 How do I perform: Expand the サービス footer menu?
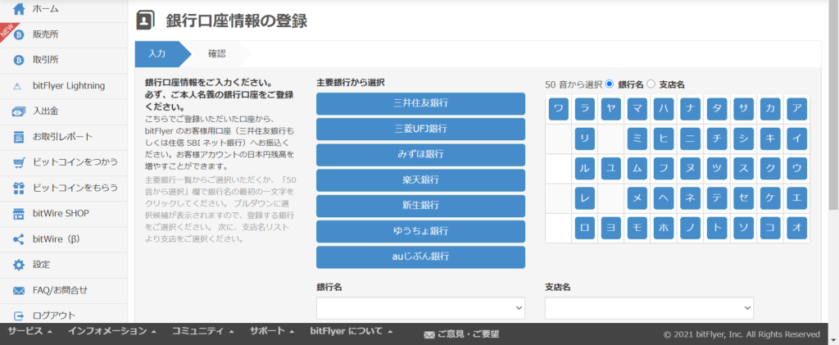30,331
